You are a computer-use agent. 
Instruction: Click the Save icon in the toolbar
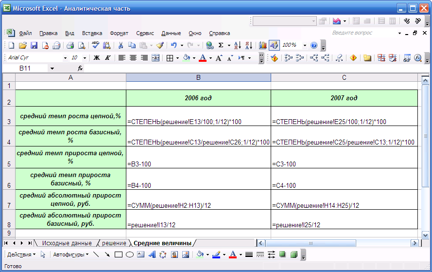[x=34, y=45]
